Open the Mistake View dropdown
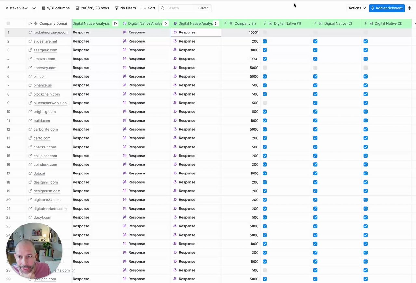The image size is (416, 283). point(20,8)
